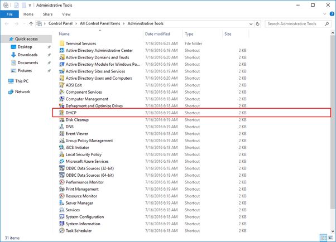Click the Performance Monitor icon
Viewport: 336px width, 242px height.
[x=62, y=182]
